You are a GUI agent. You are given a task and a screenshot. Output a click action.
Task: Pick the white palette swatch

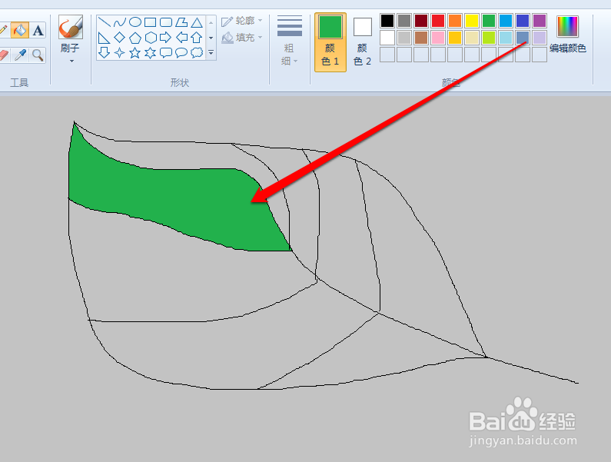pyautogui.click(x=387, y=38)
